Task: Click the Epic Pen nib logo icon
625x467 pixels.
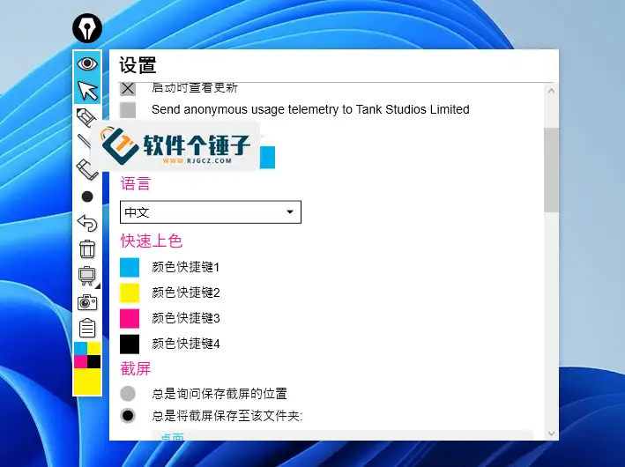Action: (x=87, y=28)
